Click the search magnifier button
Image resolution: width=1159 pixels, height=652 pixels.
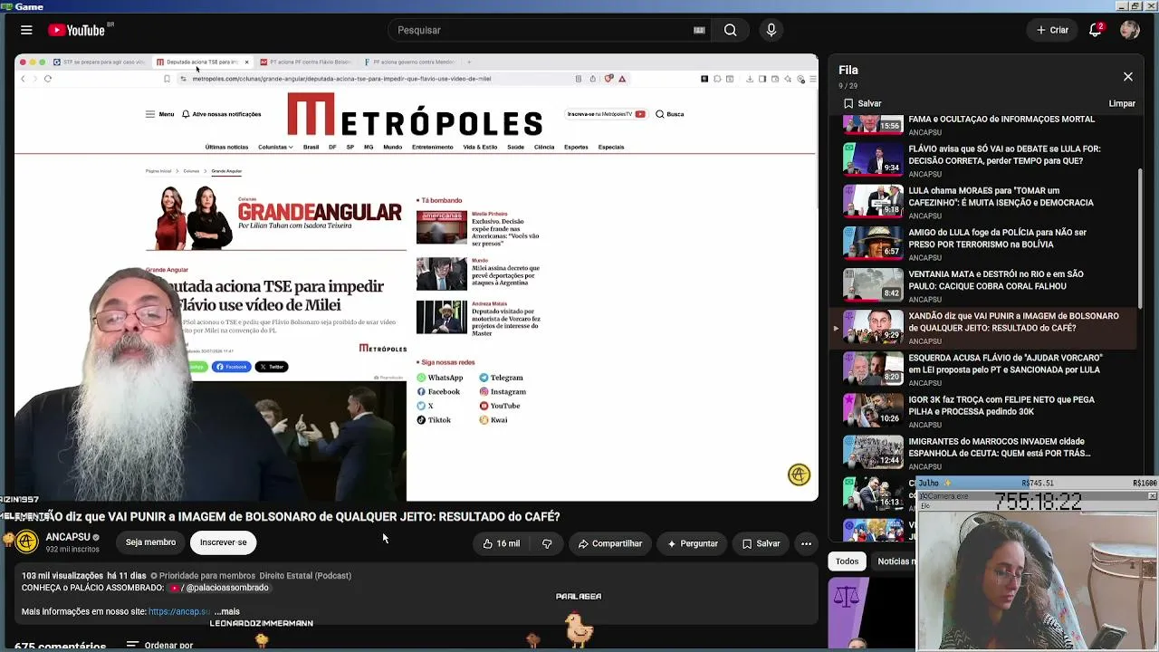click(x=730, y=30)
